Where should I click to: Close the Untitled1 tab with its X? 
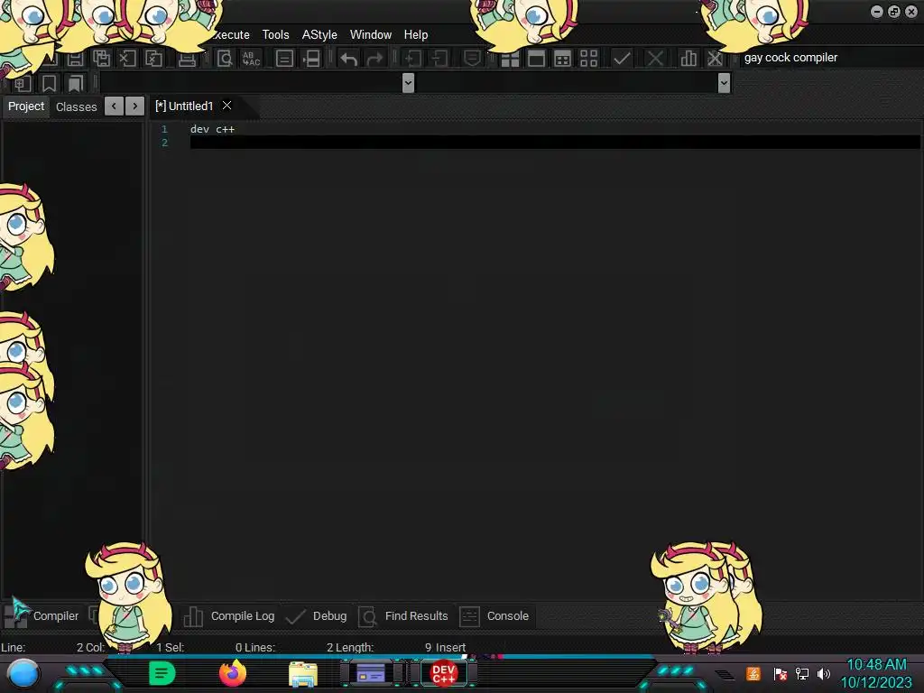(226, 106)
